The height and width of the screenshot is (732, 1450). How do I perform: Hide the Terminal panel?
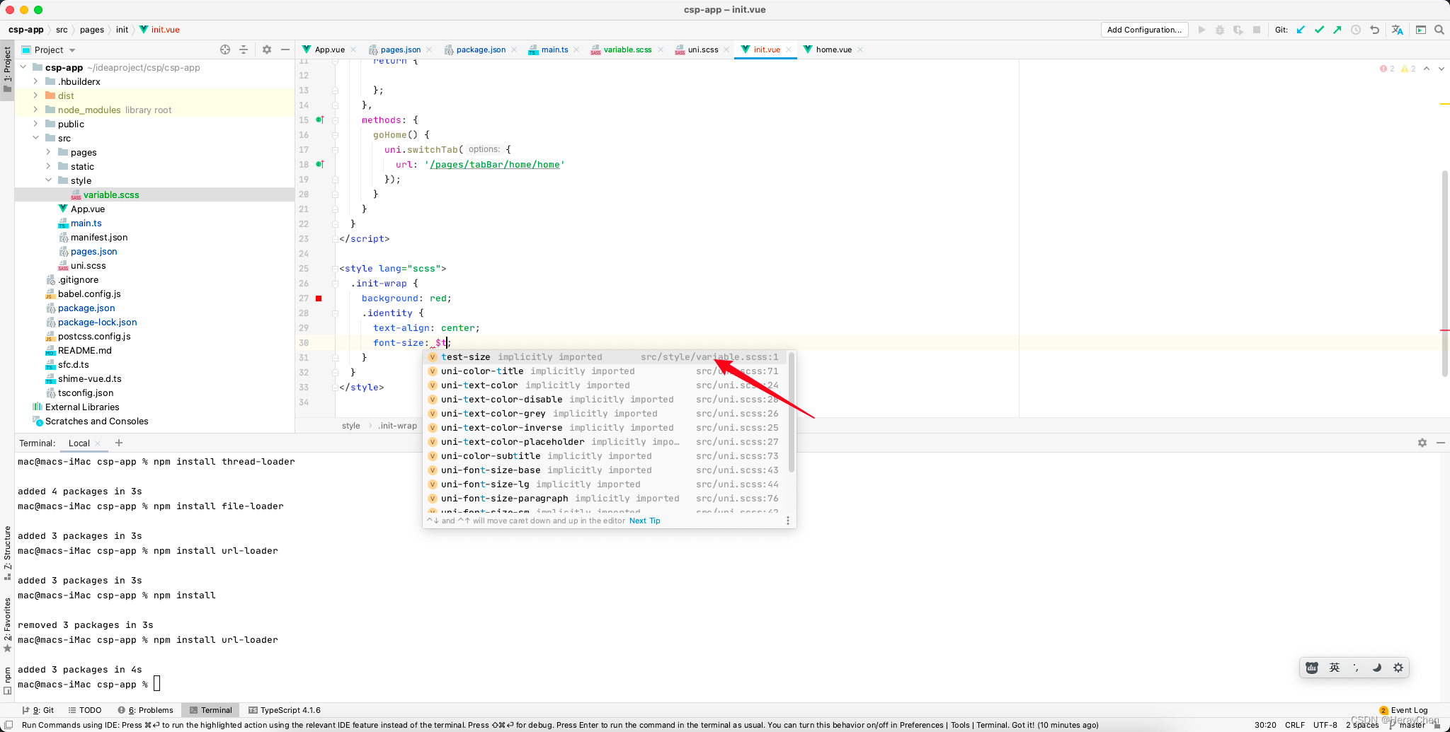tap(1441, 443)
